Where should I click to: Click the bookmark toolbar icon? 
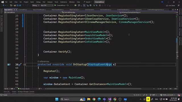pos(100,5)
